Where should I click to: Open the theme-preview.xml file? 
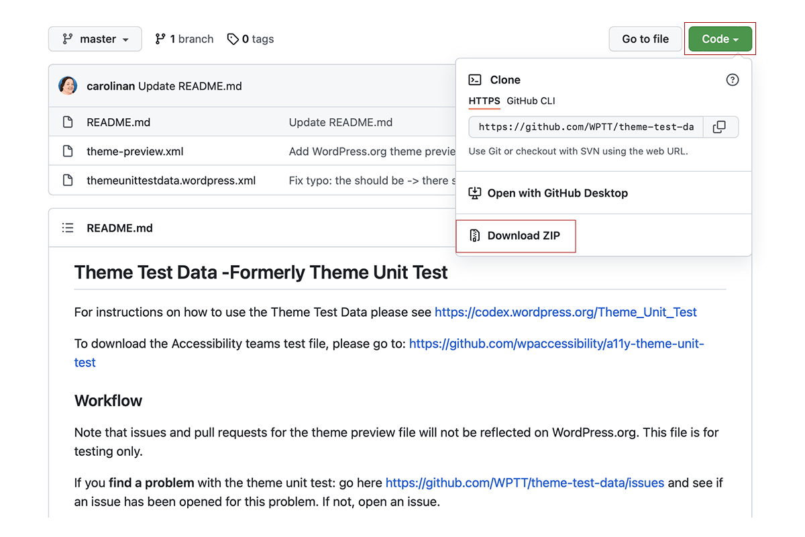(135, 151)
